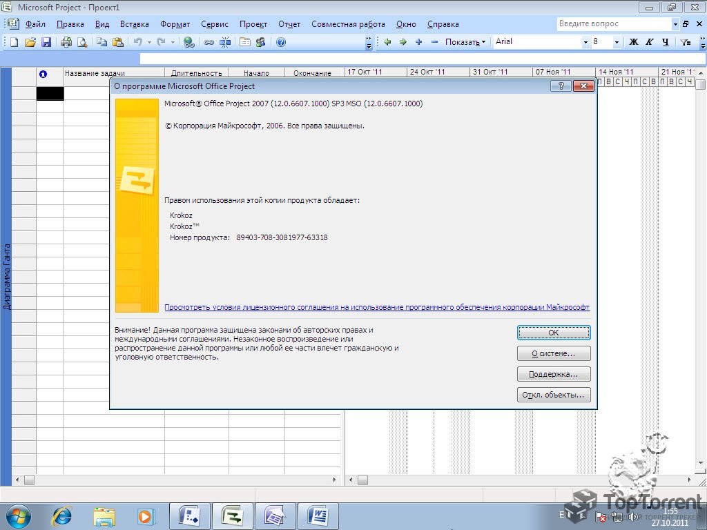Click the Откл. объекты... button
The image size is (707, 530).
(x=554, y=395)
